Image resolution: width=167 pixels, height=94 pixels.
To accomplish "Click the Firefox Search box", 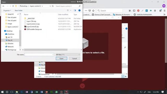I will 110,10.
